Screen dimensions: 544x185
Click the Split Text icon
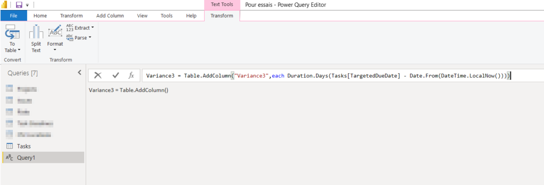pyautogui.click(x=36, y=32)
